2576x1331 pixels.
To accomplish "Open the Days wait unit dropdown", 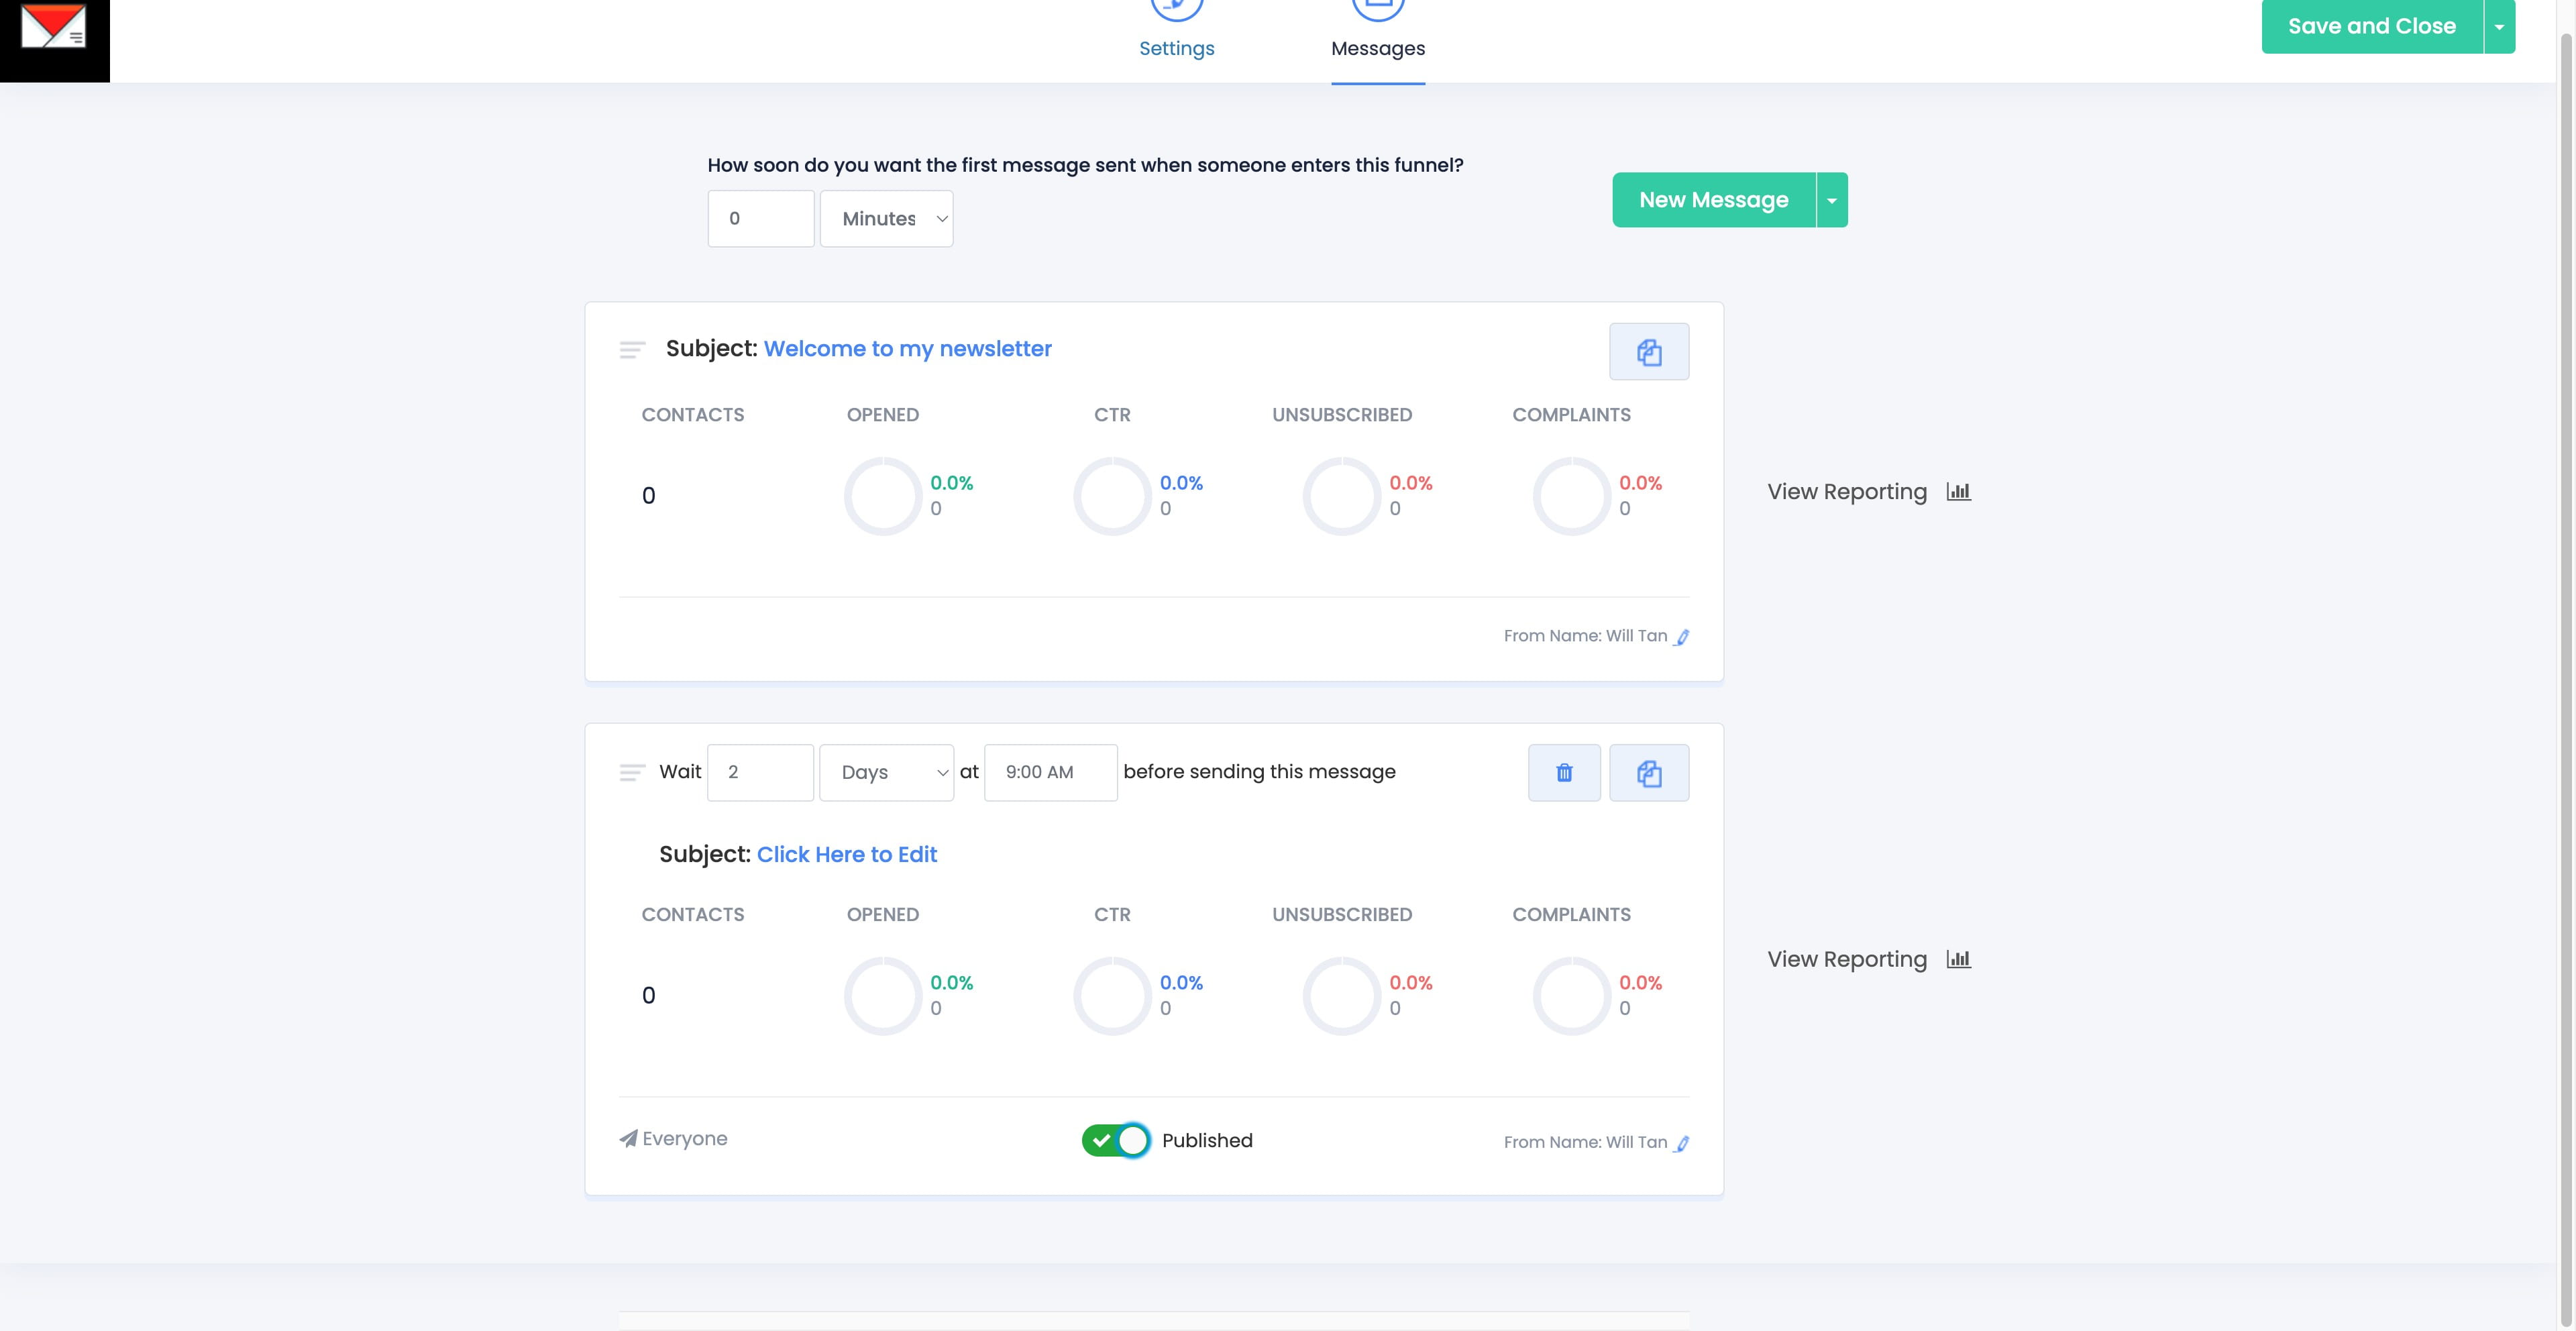I will [886, 772].
